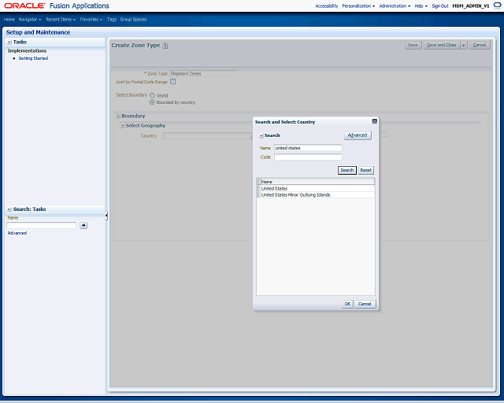Click OK in the country dialog
The image size is (504, 403).
click(x=347, y=304)
